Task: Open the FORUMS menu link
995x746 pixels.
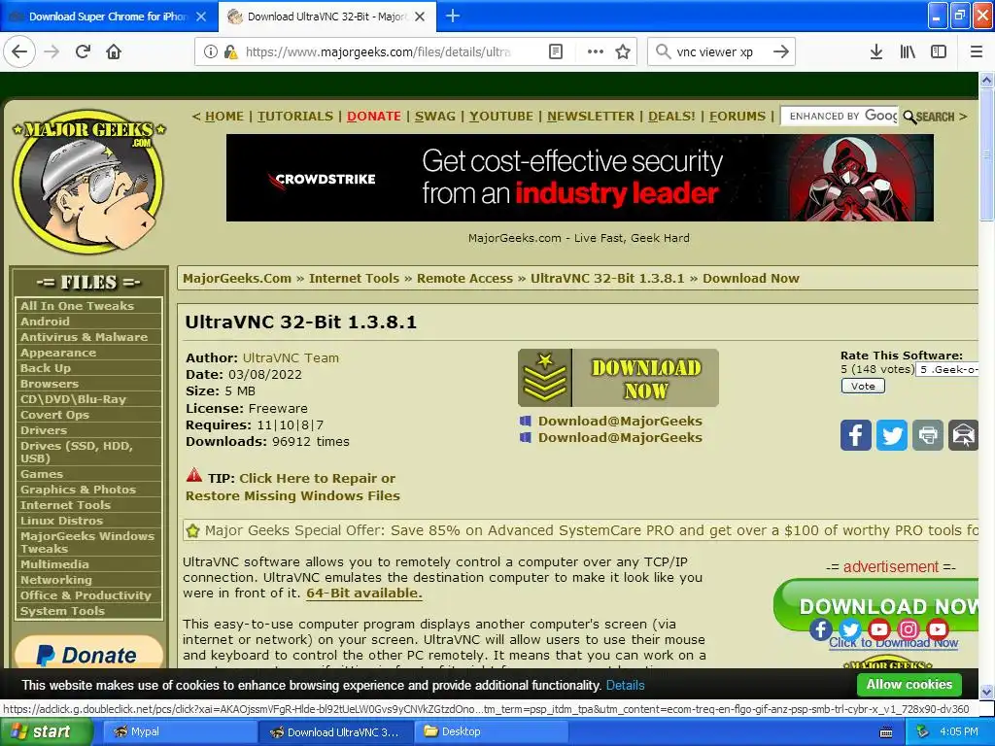Action: [738, 117]
